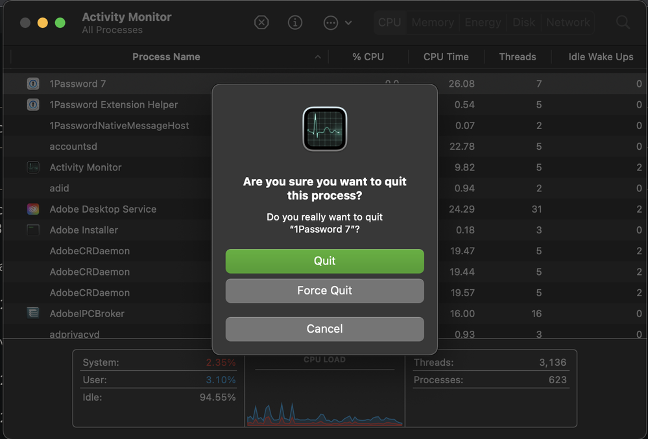Select the Disk tab
This screenshot has height=439, width=648.
[523, 23]
